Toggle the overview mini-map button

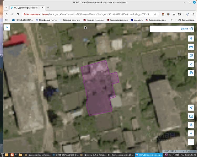[191, 116]
